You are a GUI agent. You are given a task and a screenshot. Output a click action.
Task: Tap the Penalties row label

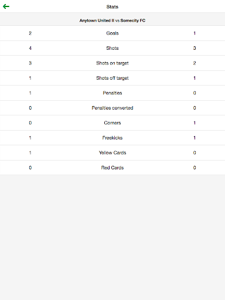(x=112, y=93)
